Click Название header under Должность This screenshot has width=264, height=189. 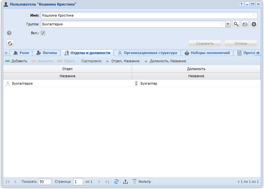click(196, 76)
